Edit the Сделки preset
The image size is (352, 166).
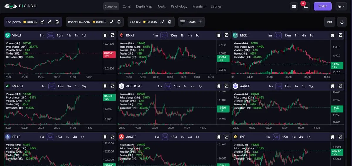pyautogui.click(x=162, y=22)
